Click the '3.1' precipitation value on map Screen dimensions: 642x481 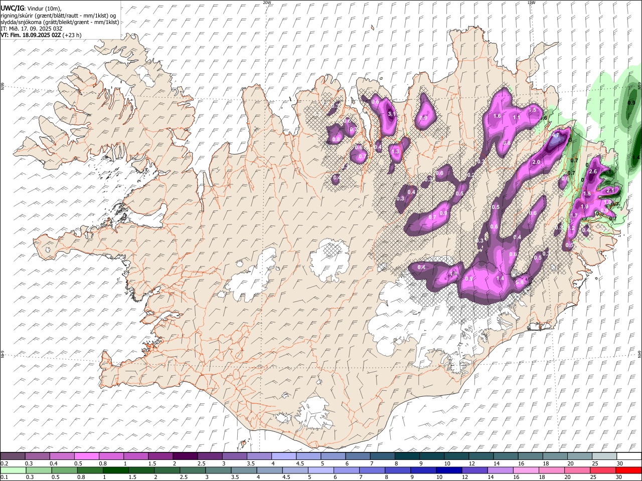pos(392,114)
